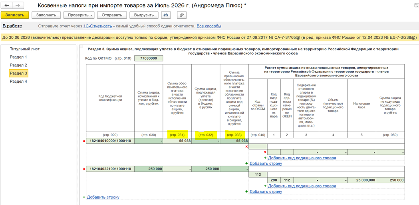Click the Заполнить button
This screenshot has height=205, width=419.
(46, 15)
